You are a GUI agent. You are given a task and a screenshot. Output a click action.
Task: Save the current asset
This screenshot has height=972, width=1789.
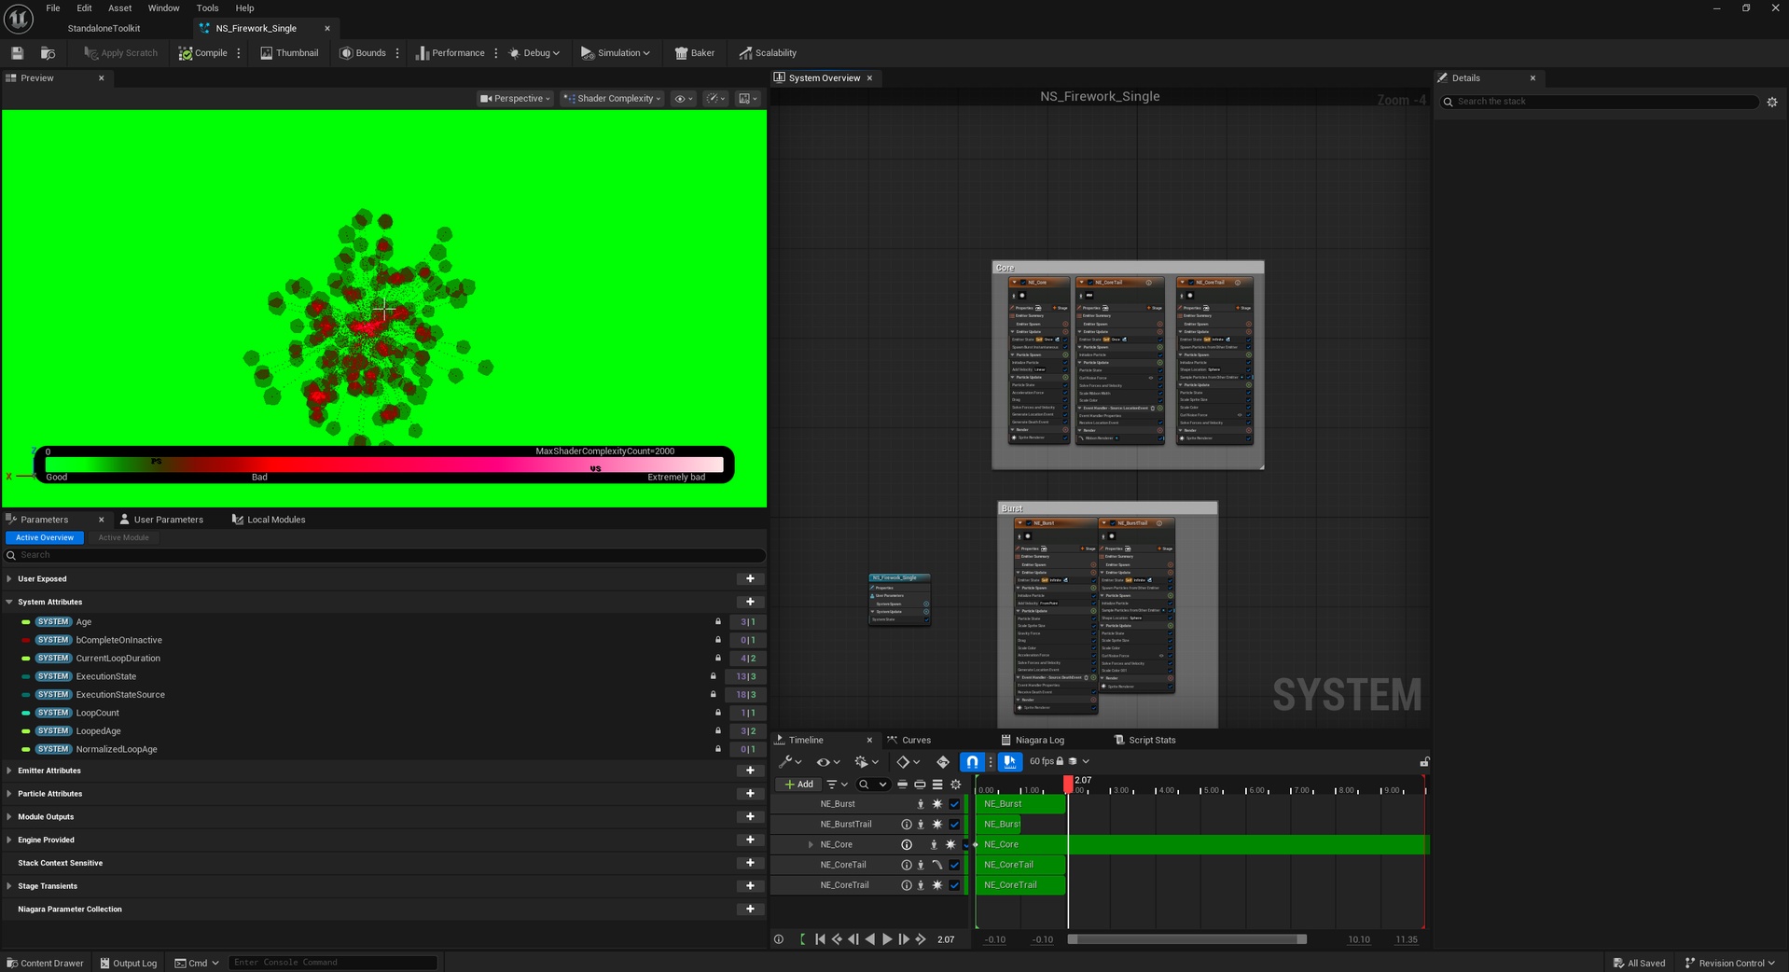coord(17,53)
